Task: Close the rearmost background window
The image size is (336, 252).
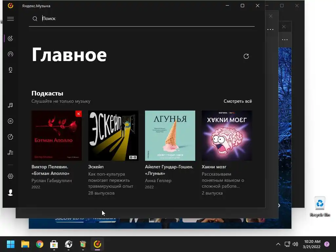Action: (x=297, y=6)
